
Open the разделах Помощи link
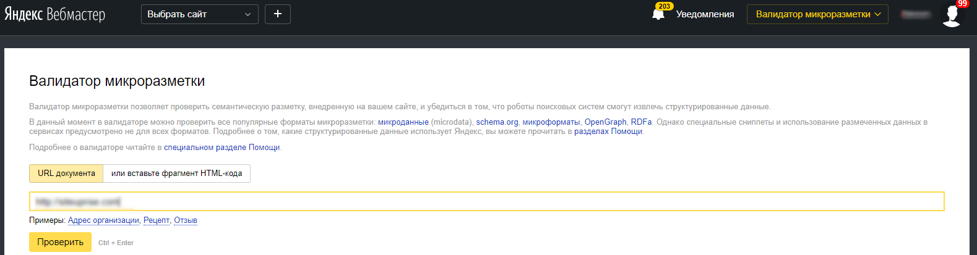click(x=608, y=132)
